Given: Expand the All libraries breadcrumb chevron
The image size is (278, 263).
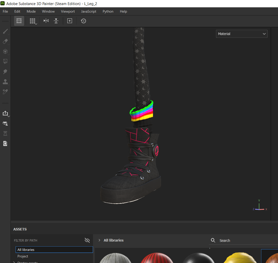Looking at the screenshot, I should point(99,240).
